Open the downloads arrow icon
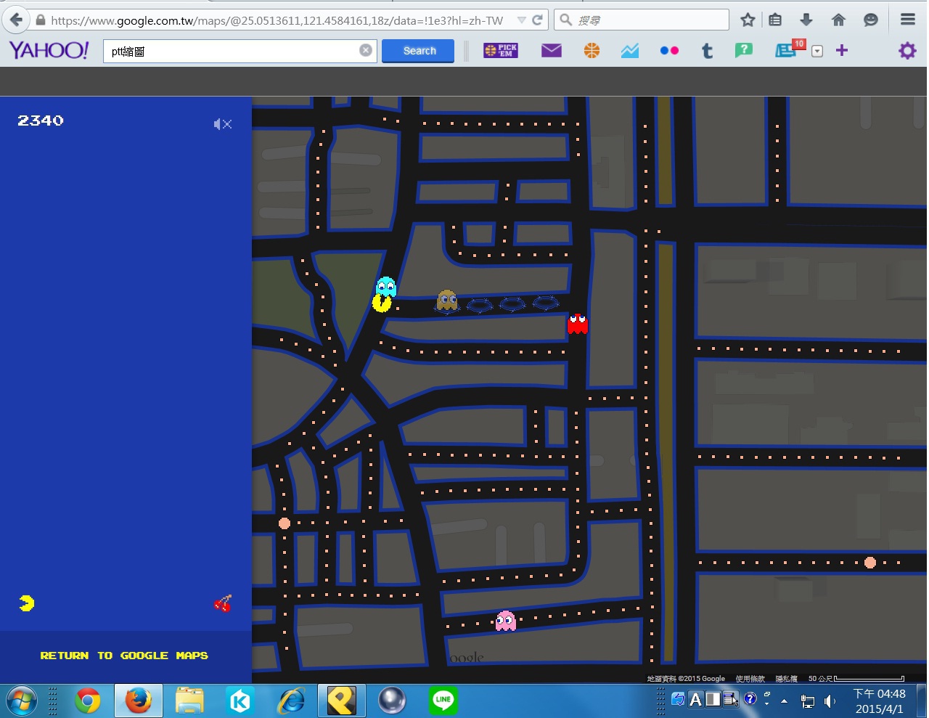Viewport: 929px width, 718px height. (x=806, y=20)
